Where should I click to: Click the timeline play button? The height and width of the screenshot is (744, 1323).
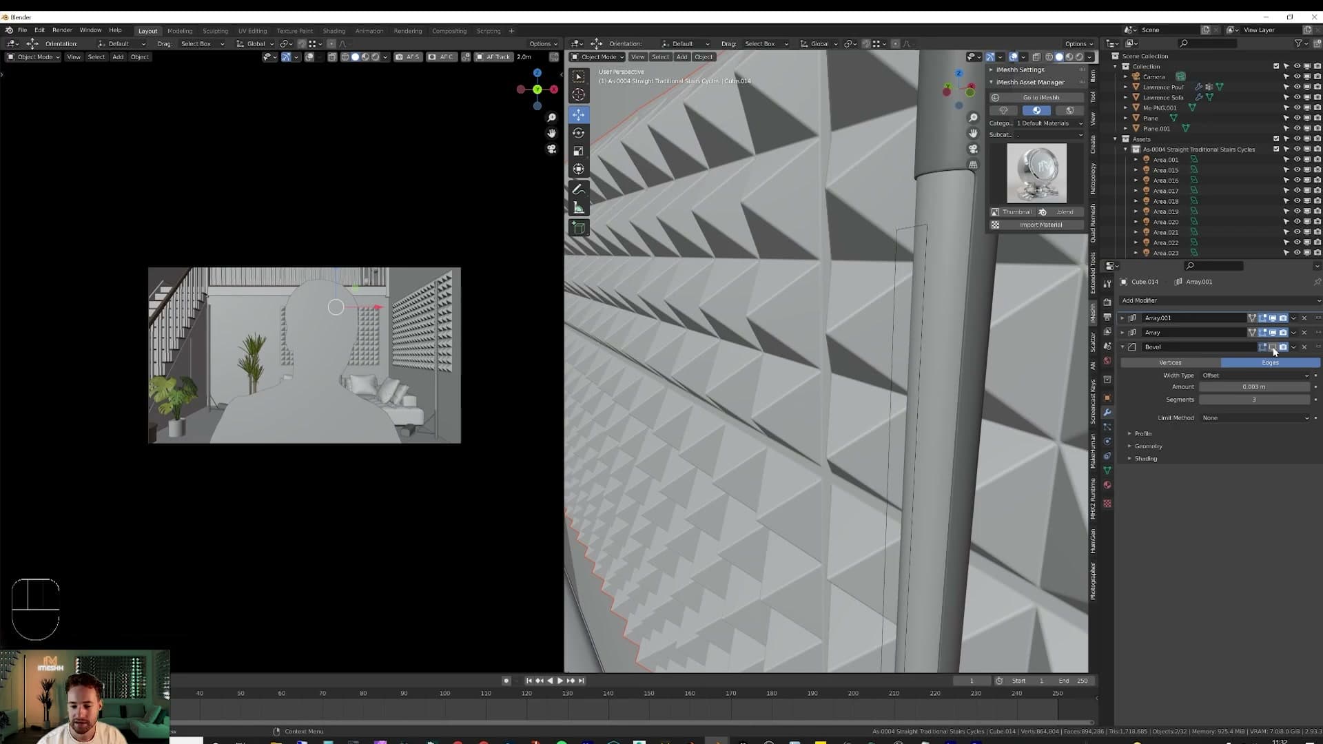click(560, 681)
